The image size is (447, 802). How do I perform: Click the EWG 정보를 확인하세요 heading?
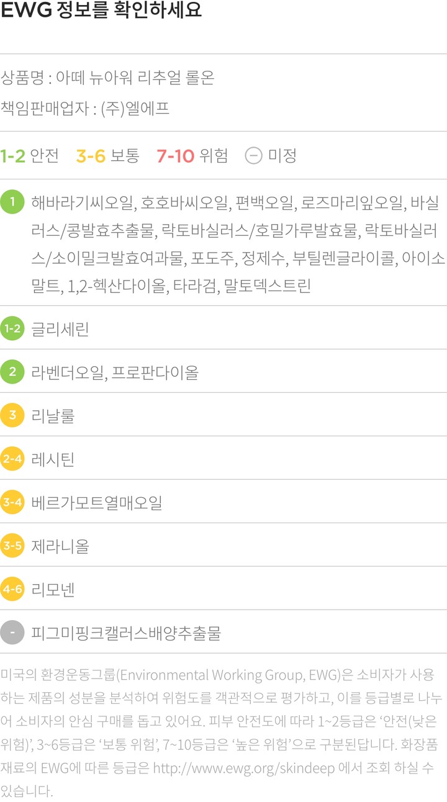pos(101,11)
